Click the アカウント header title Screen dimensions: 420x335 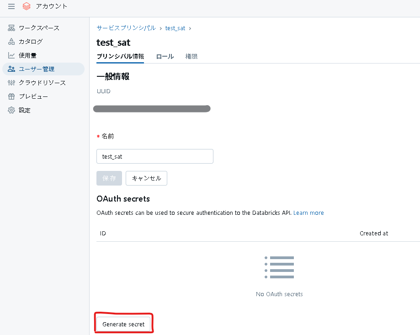pos(52,6)
